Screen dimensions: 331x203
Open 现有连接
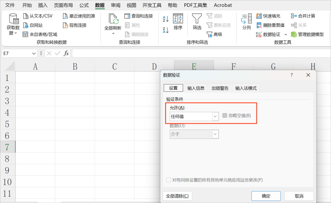75,25
